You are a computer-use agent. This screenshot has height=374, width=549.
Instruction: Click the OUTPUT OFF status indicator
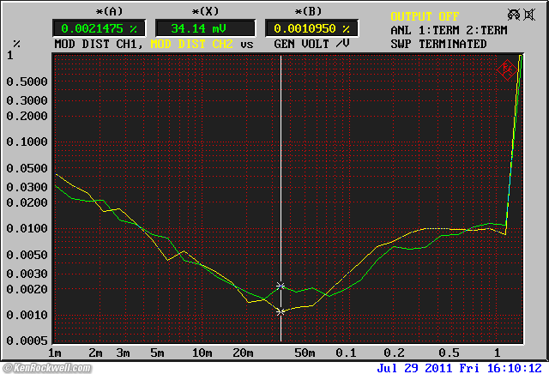425,16
